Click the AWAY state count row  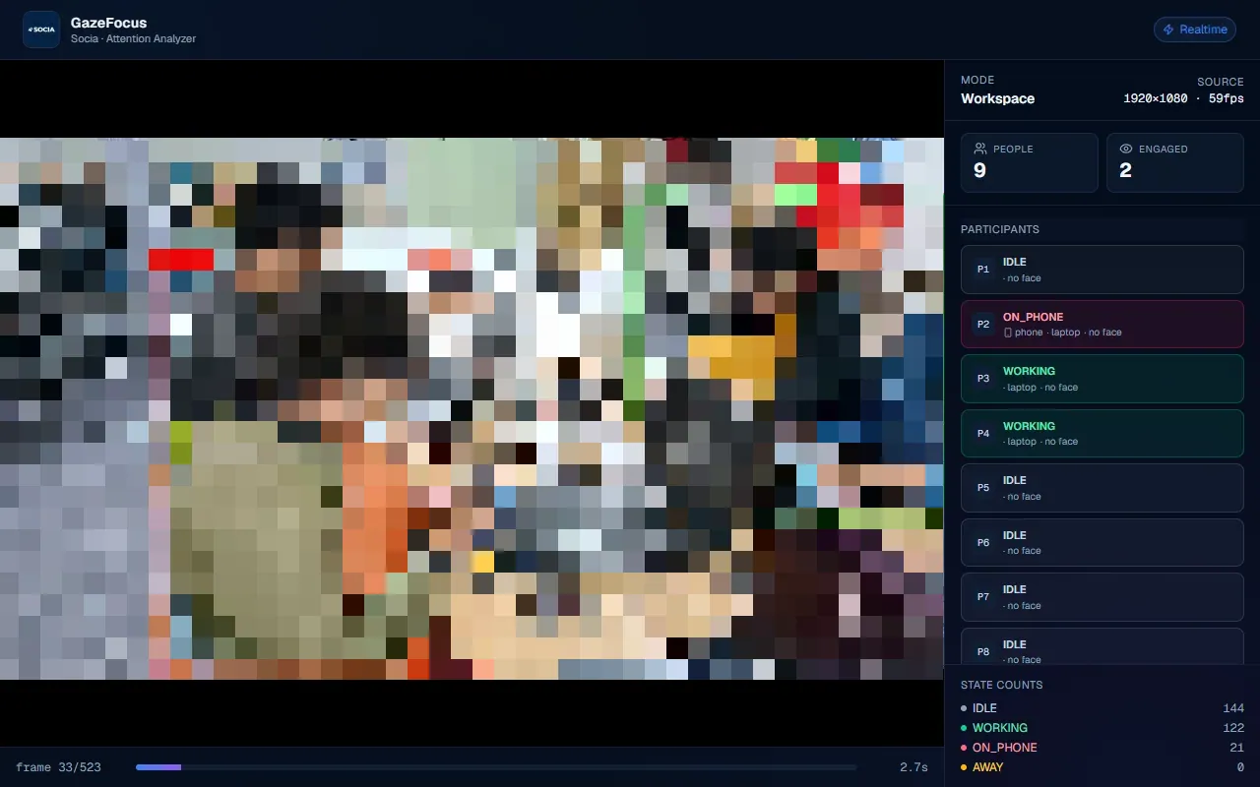[1102, 767]
